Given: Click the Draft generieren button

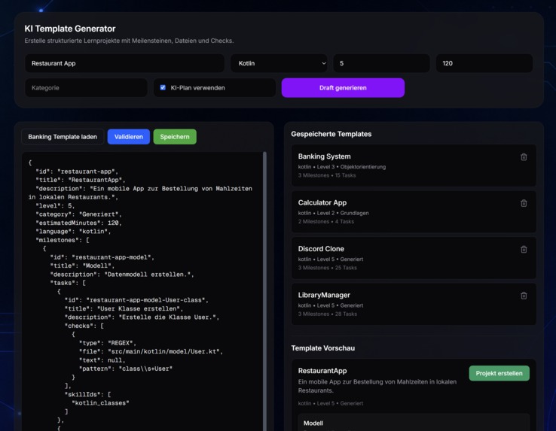Looking at the screenshot, I should 343,88.
